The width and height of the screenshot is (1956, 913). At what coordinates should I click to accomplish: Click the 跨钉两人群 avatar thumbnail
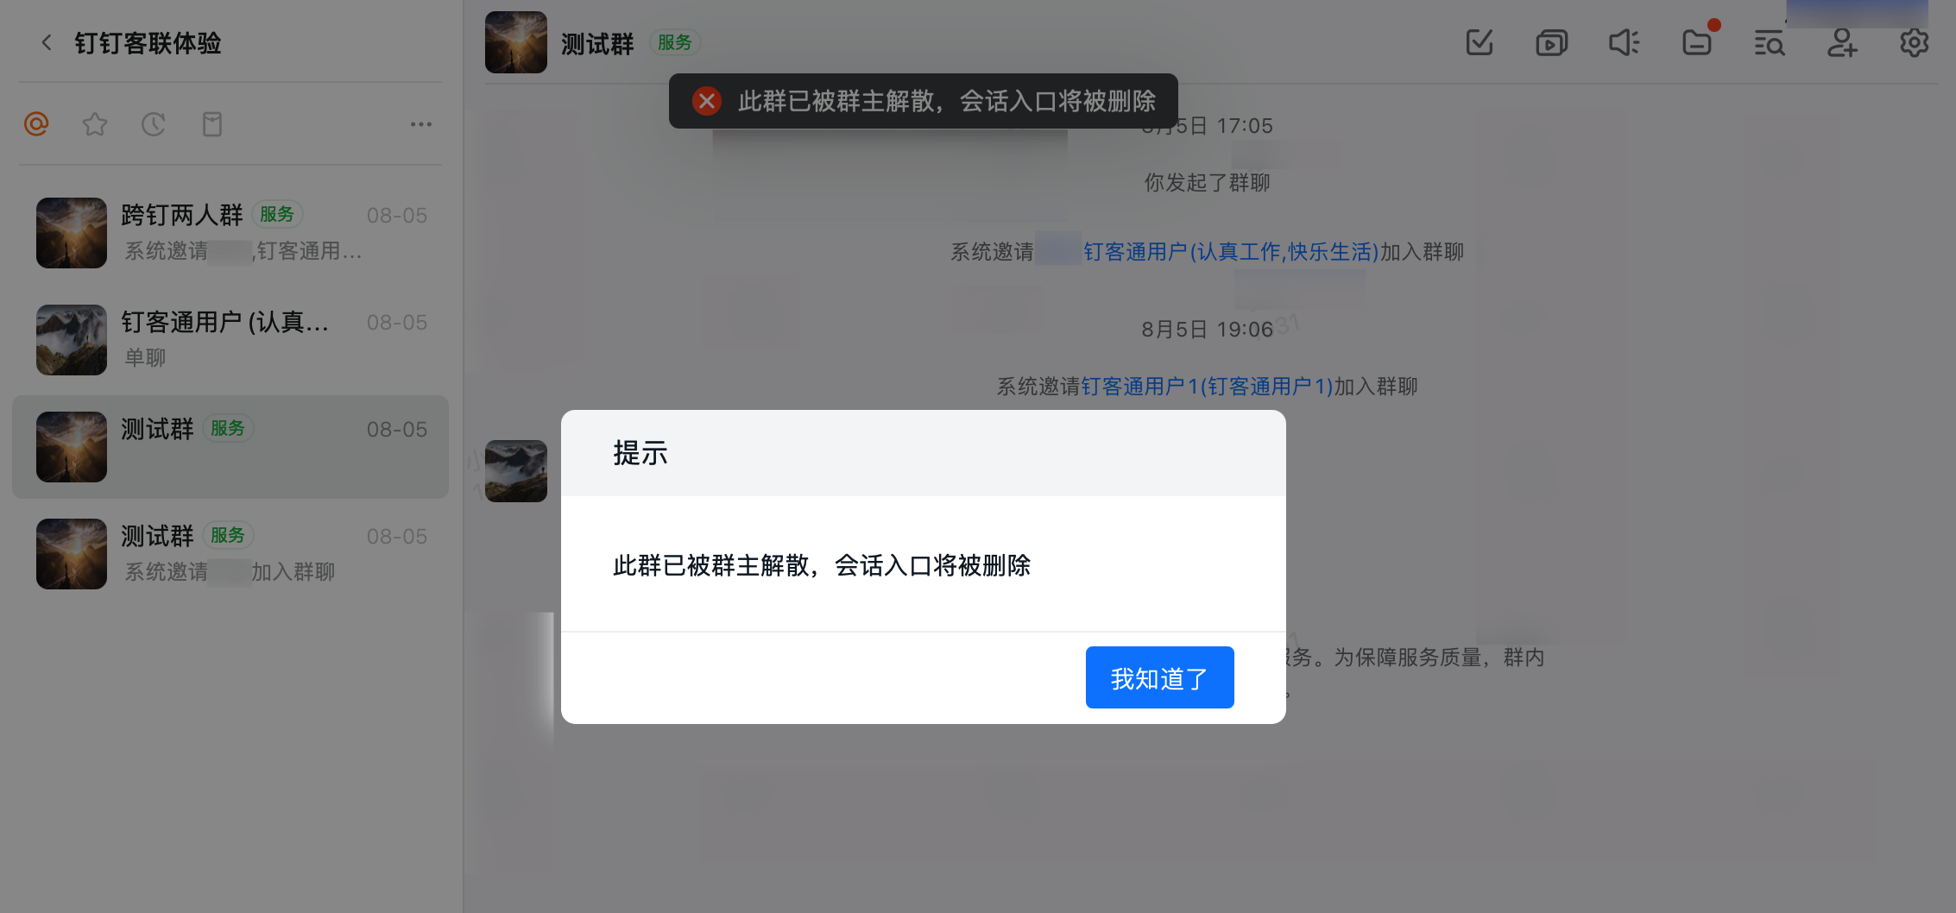[72, 233]
